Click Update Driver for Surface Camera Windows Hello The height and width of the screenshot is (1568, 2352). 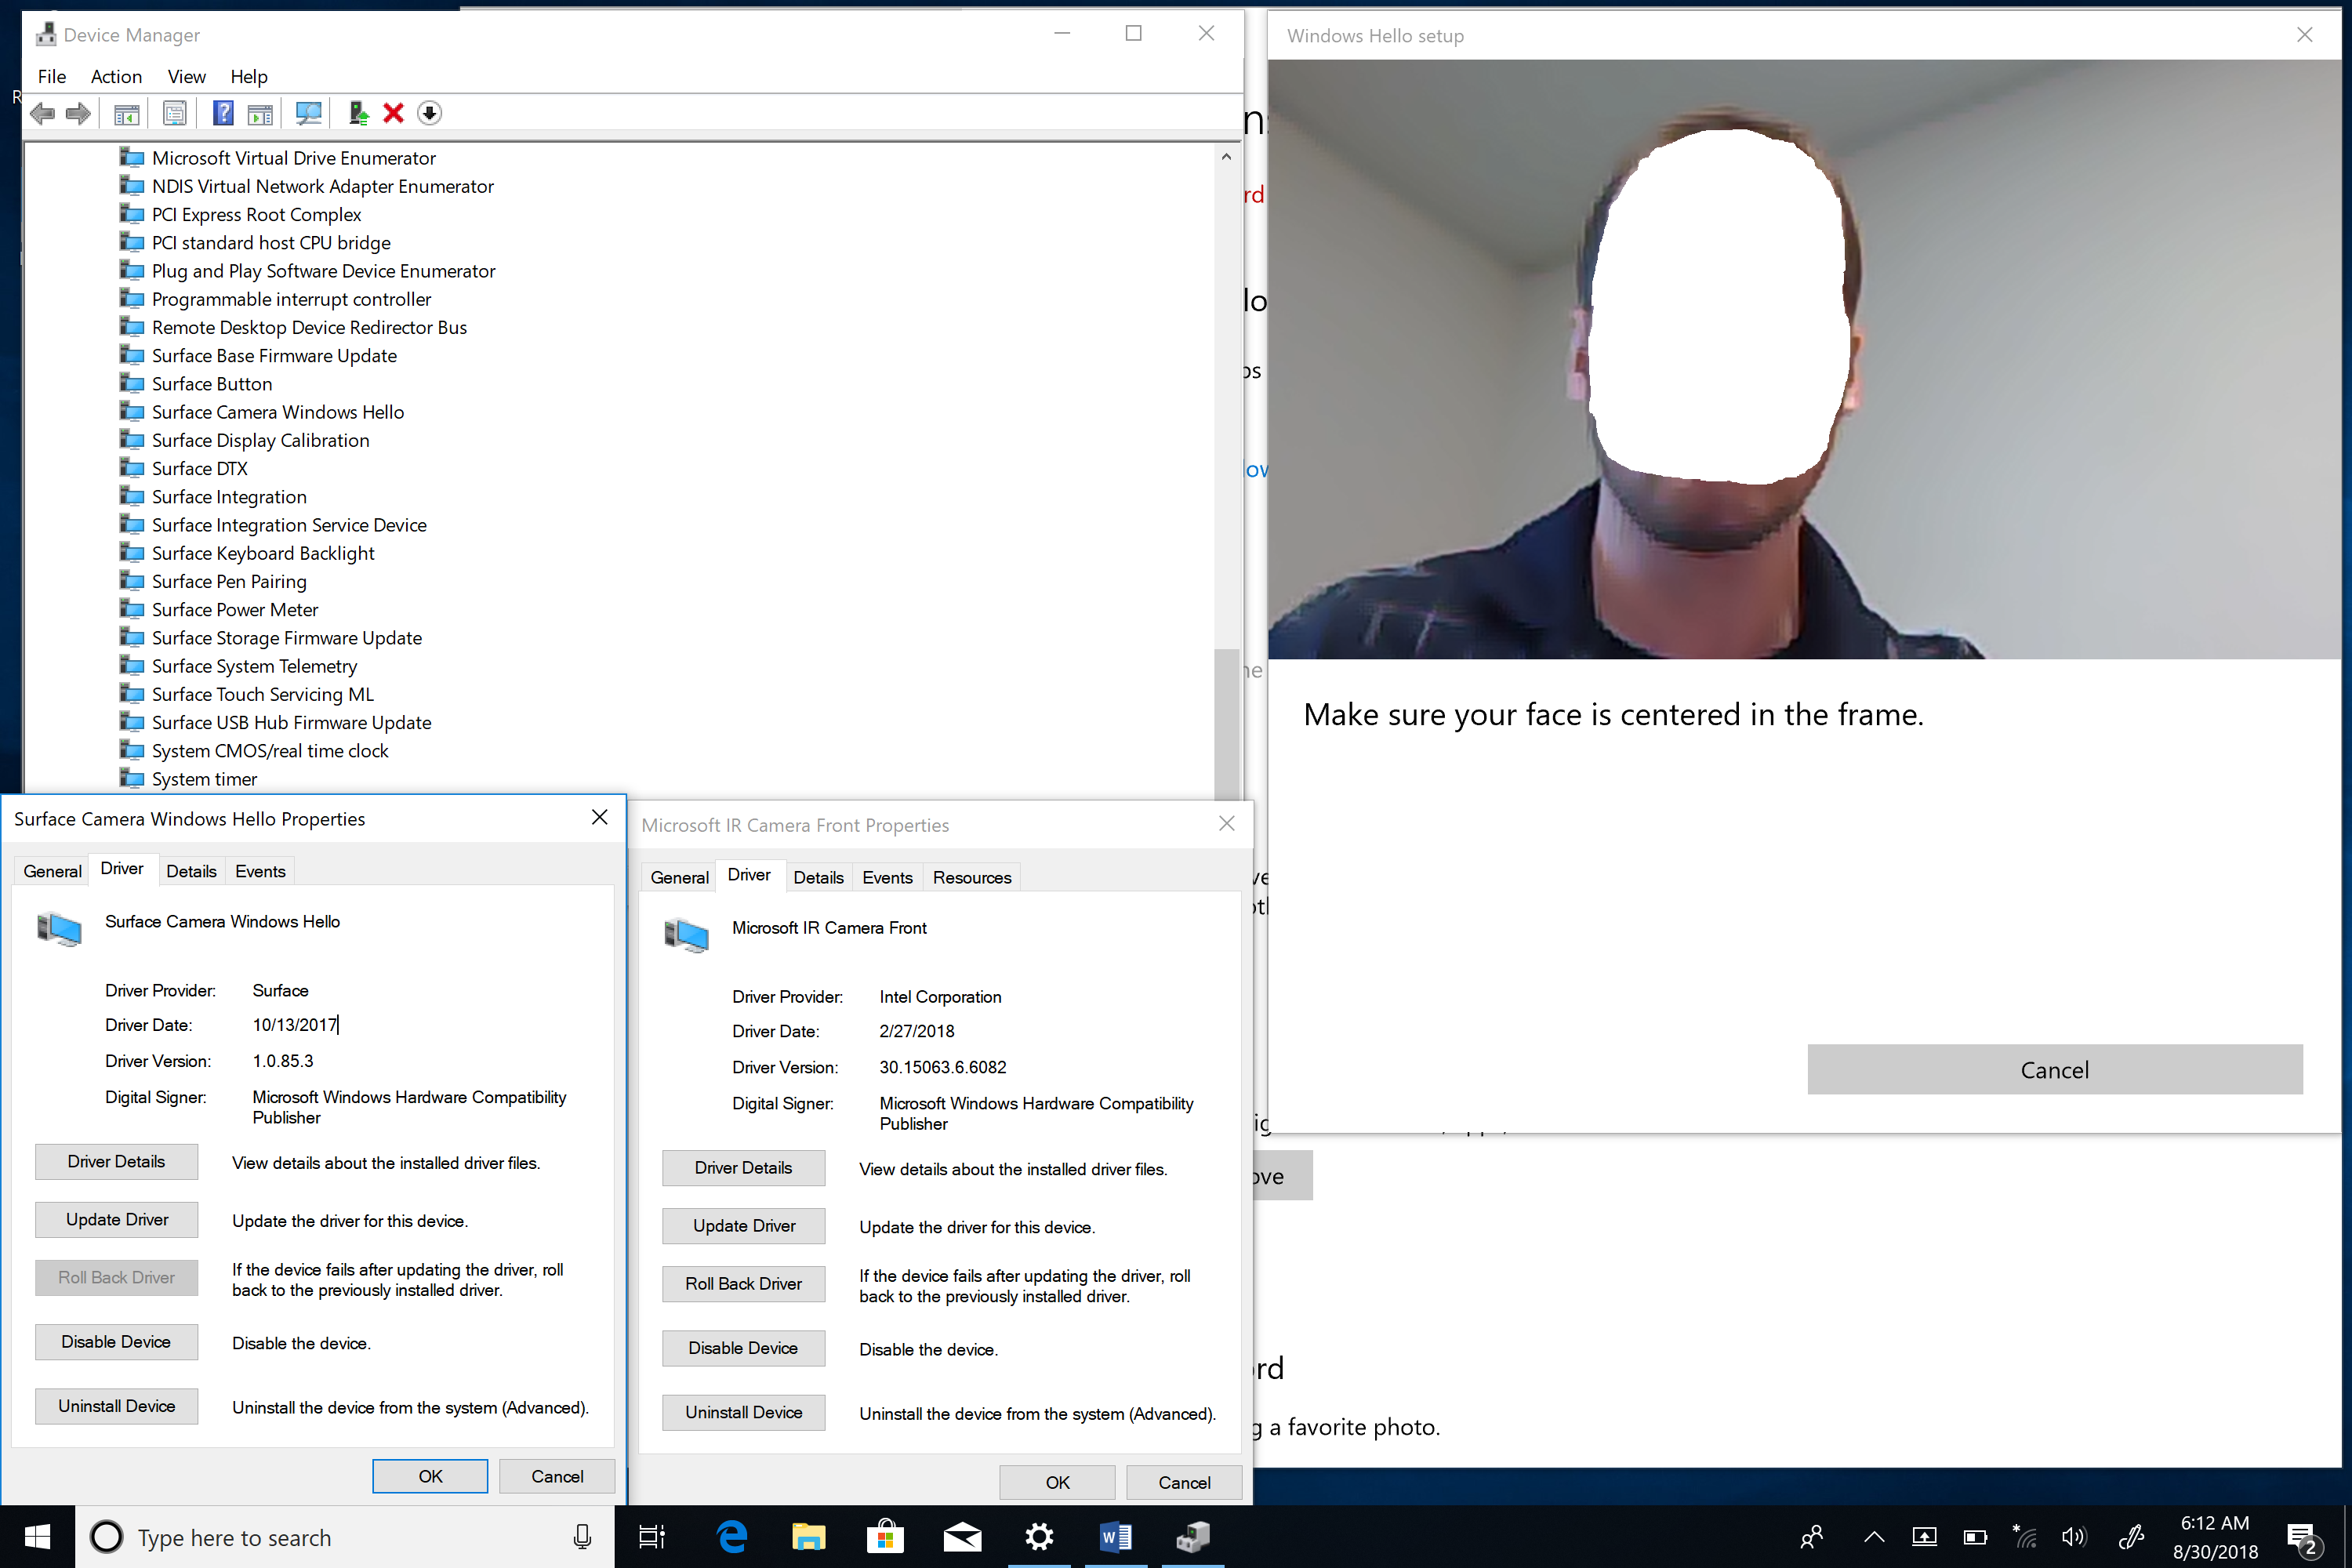click(x=117, y=1219)
